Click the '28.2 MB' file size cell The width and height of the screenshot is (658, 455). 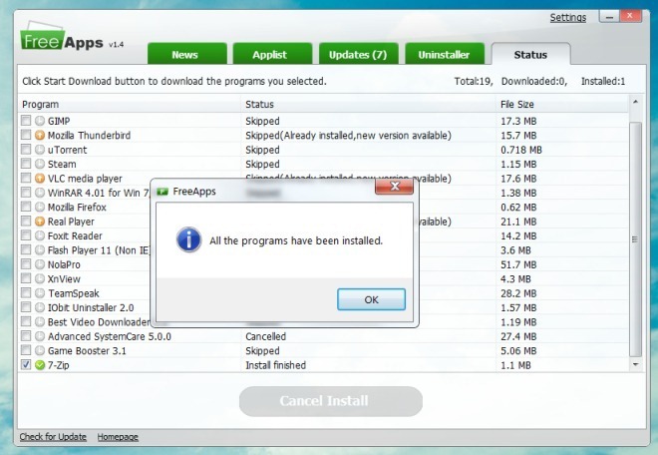coord(518,293)
